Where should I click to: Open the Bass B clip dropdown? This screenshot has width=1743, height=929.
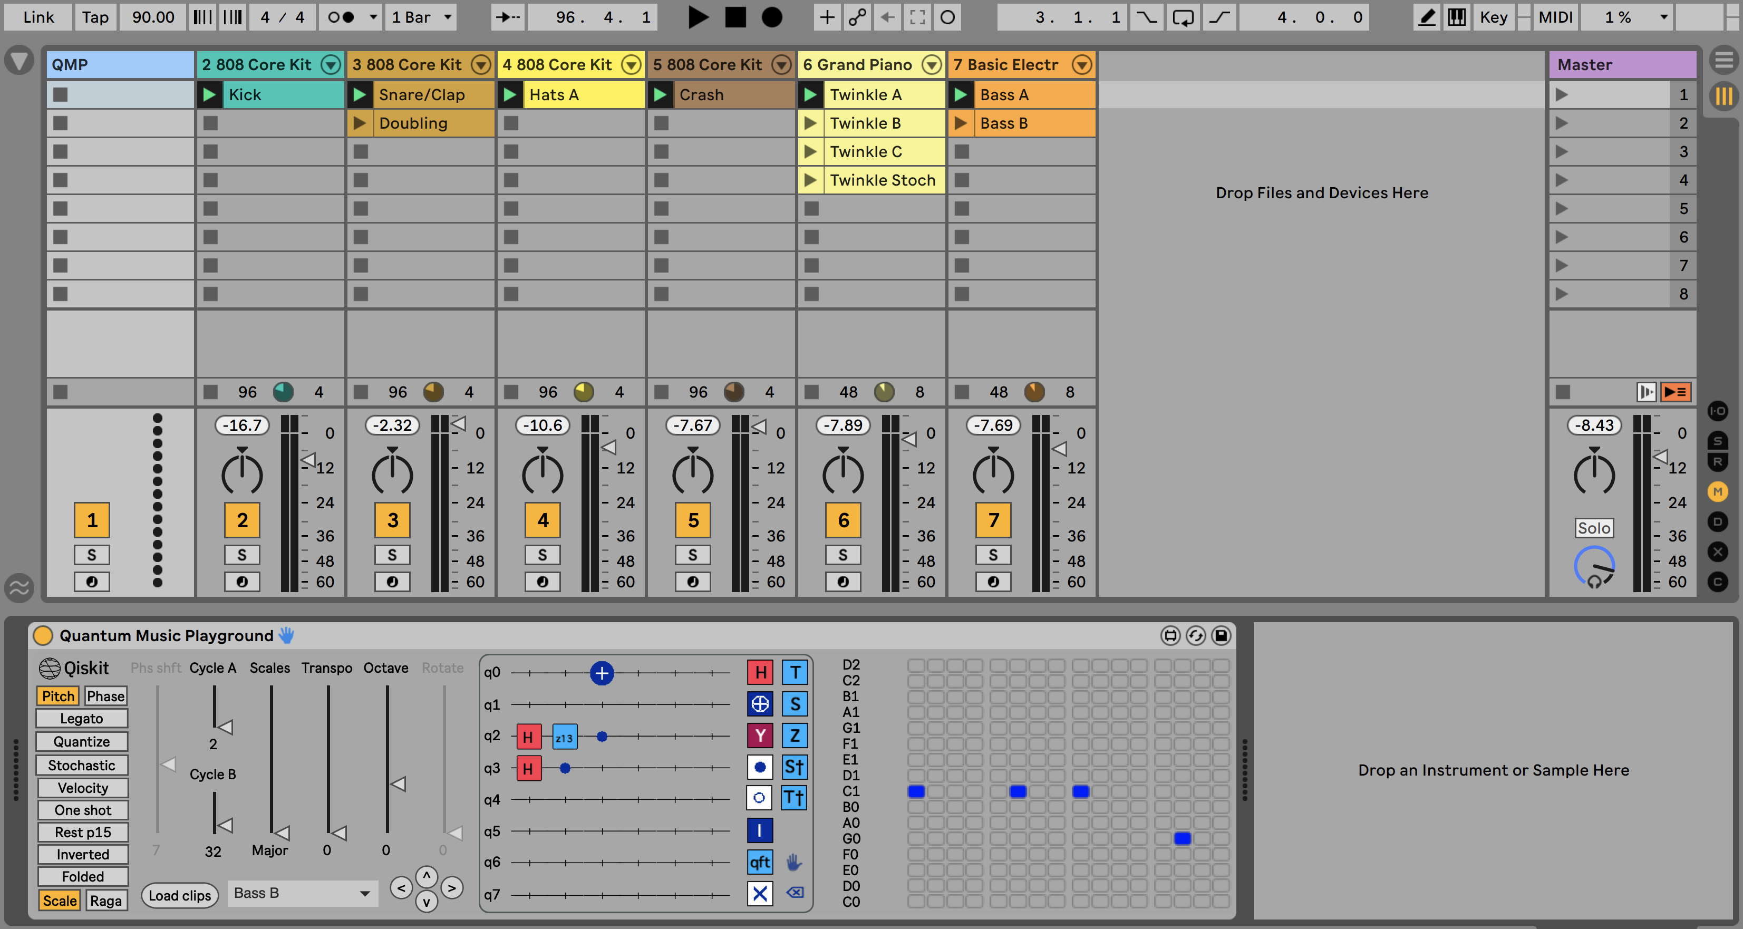[302, 893]
